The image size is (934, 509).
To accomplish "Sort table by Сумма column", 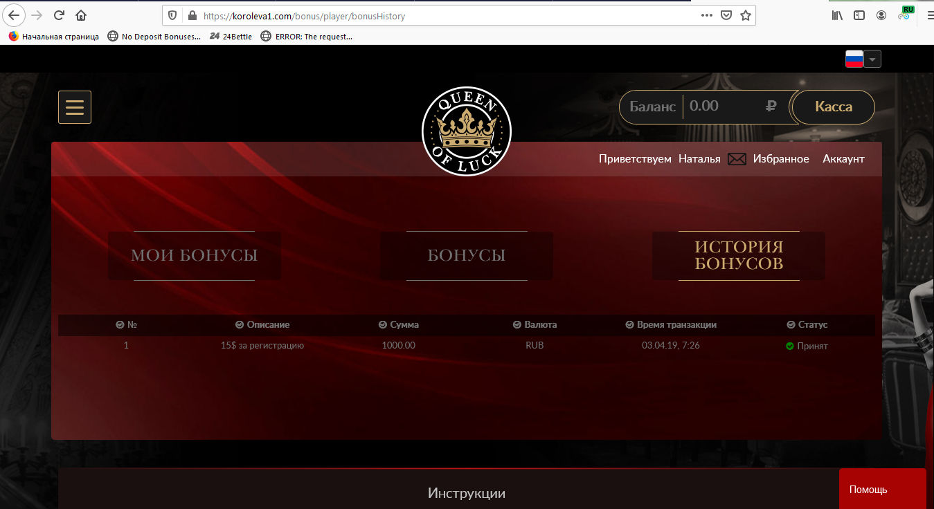I will [399, 324].
